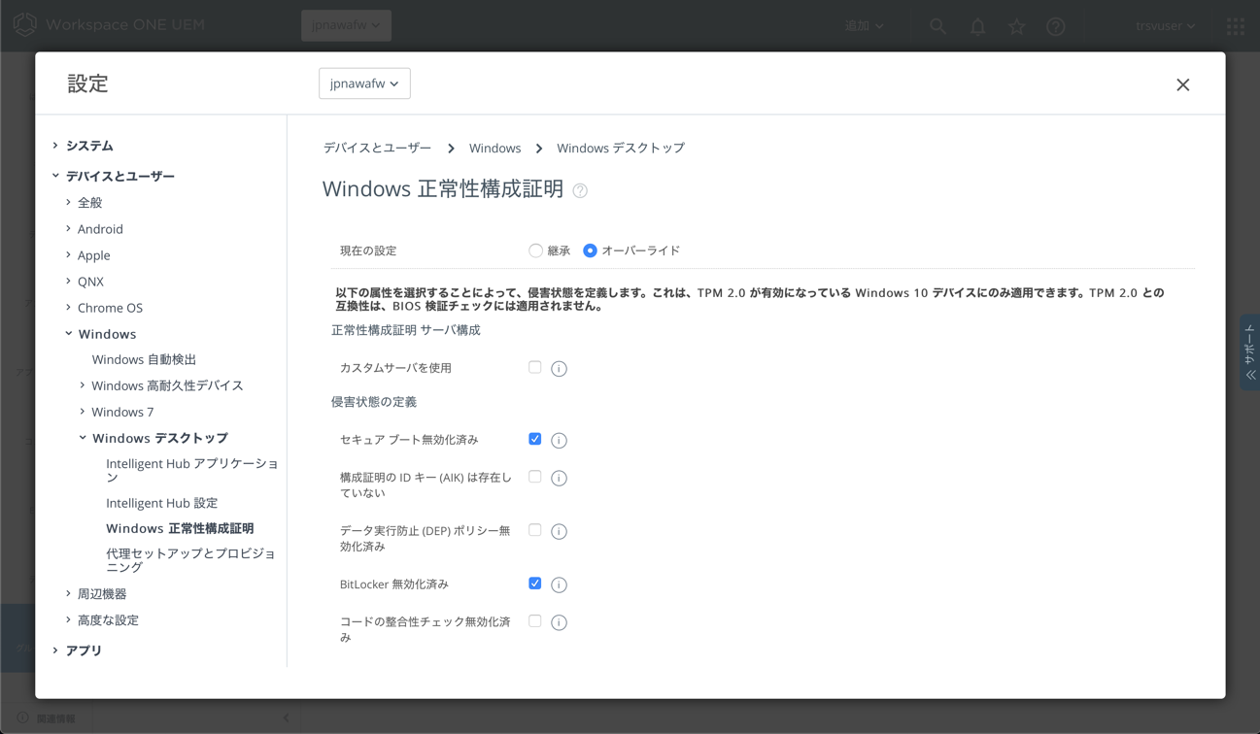The height and width of the screenshot is (734, 1260).
Task: Check 構成証明の ID キー (AIK) は存在していない
Action: (535, 477)
